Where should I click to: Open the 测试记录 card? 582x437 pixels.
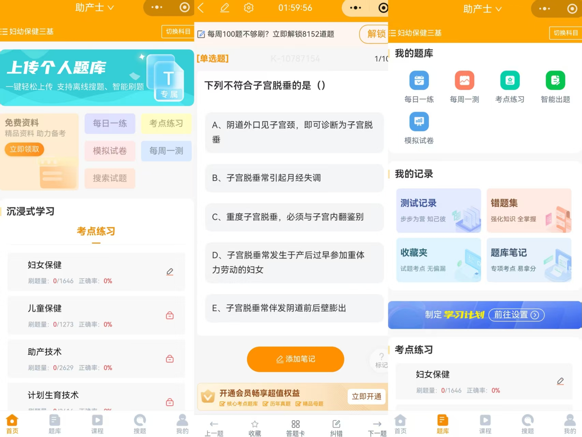[x=438, y=210]
